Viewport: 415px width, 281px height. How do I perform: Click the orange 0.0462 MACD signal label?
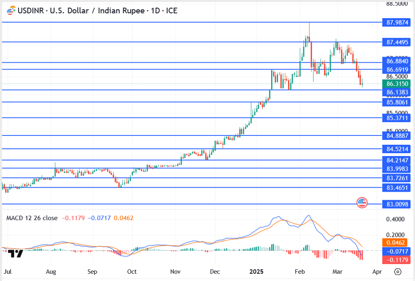pos(396,243)
